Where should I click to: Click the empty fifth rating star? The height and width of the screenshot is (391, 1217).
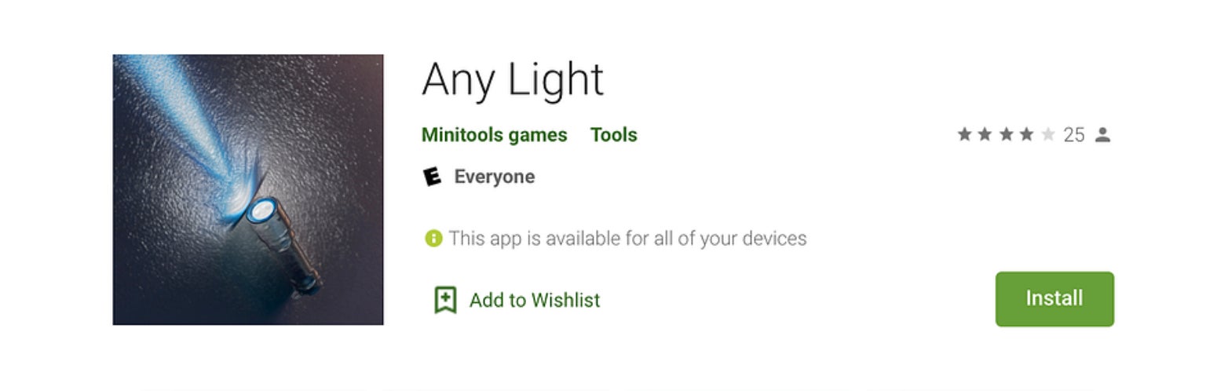point(1047,135)
